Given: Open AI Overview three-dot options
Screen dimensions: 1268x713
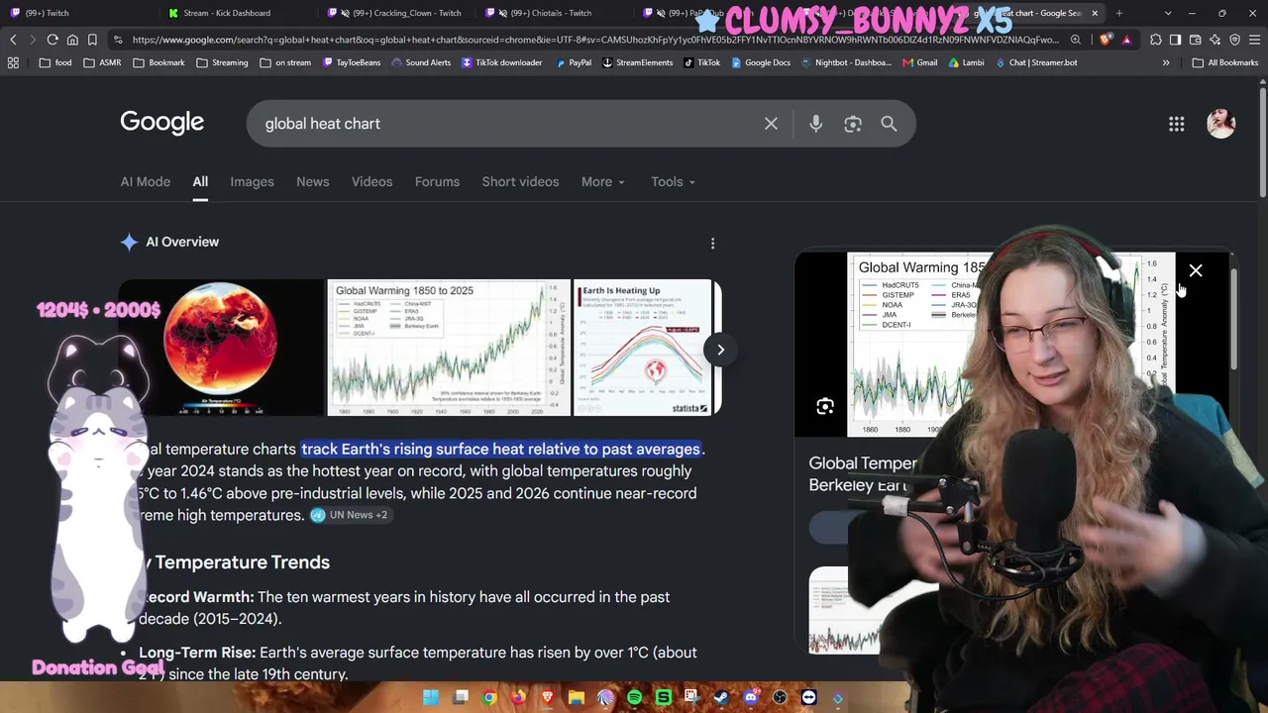Looking at the screenshot, I should pos(712,243).
